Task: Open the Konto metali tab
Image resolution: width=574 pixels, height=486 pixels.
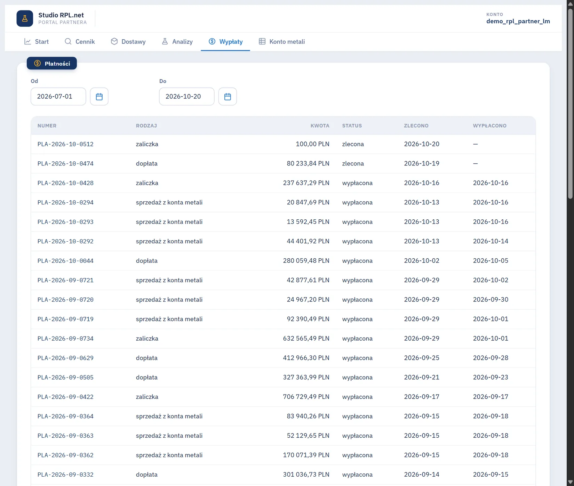Action: (282, 42)
